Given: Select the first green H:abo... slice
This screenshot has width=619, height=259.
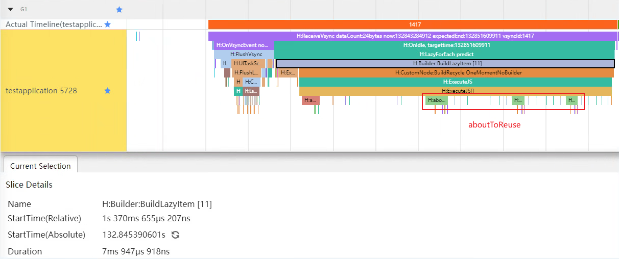Looking at the screenshot, I should tap(436, 100).
